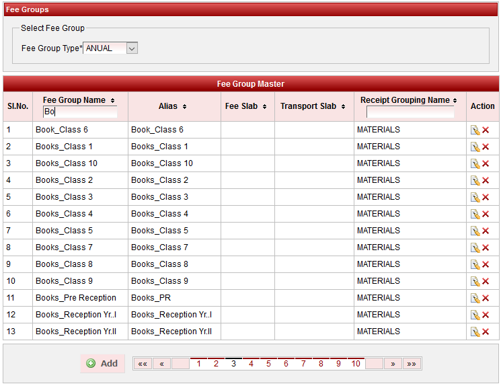Image resolution: width=501 pixels, height=388 pixels.
Task: Click the Fee Group Name filter field
Action: click(80, 112)
